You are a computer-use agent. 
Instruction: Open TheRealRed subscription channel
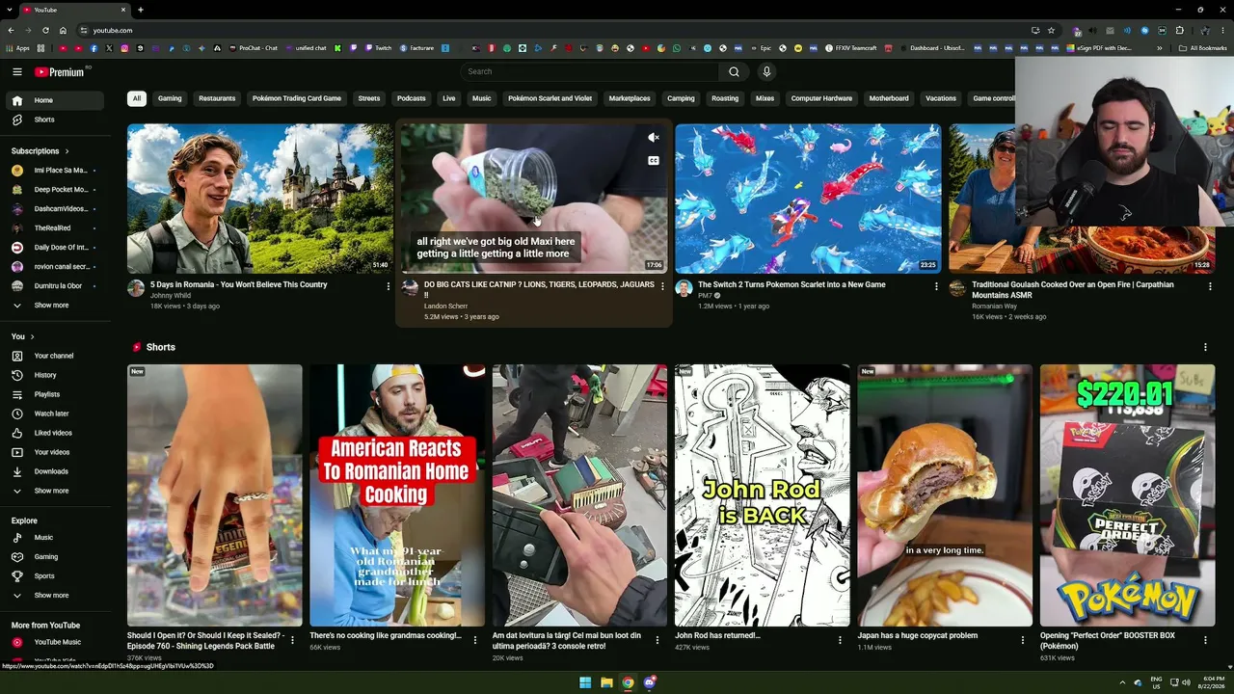coord(54,228)
